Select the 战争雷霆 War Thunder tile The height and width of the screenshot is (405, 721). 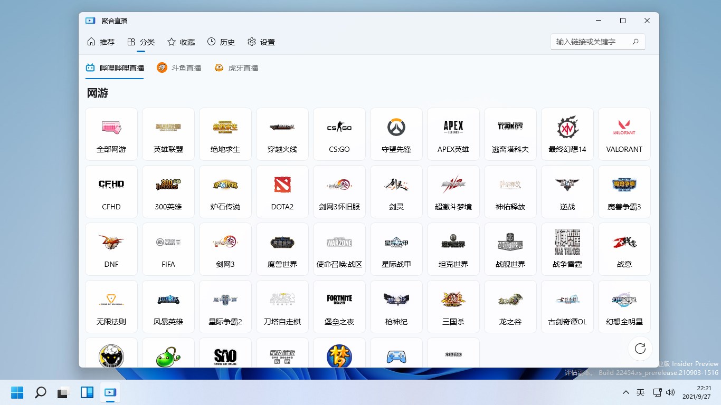pyautogui.click(x=567, y=249)
